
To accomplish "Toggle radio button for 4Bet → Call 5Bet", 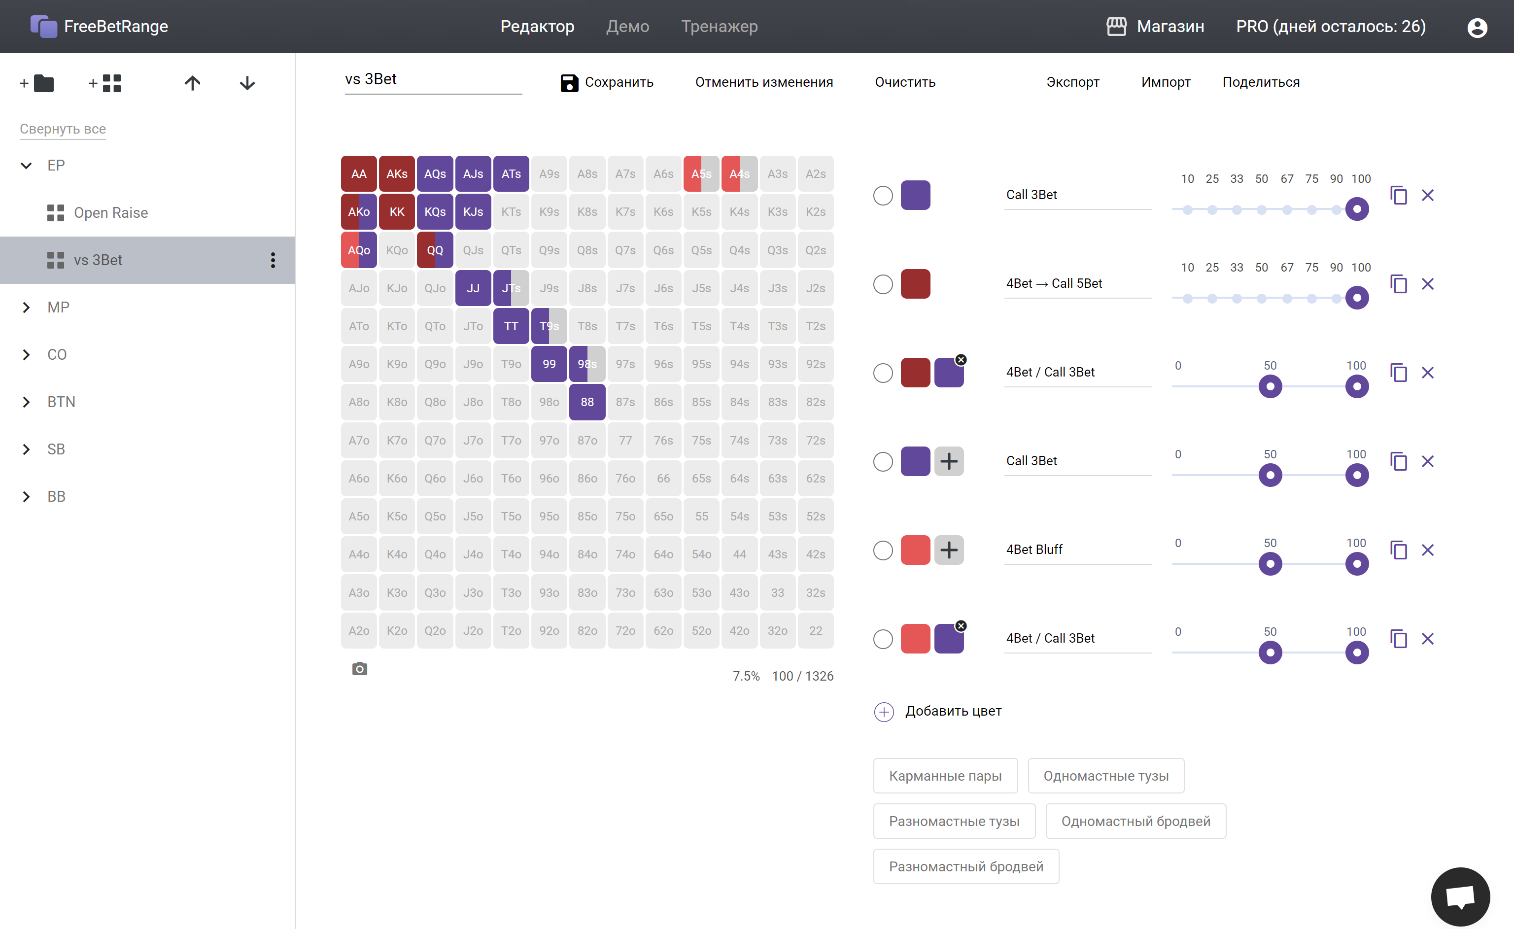I will 884,283.
